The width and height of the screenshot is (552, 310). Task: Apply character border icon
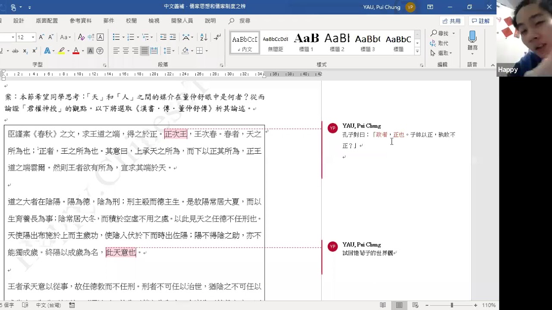[x=100, y=37]
